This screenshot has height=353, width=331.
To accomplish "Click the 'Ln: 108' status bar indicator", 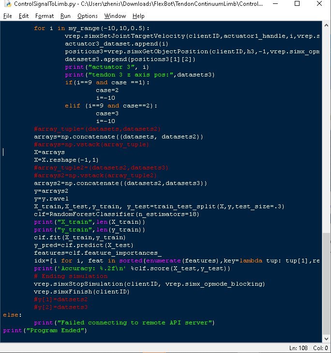I will [x=299, y=348].
